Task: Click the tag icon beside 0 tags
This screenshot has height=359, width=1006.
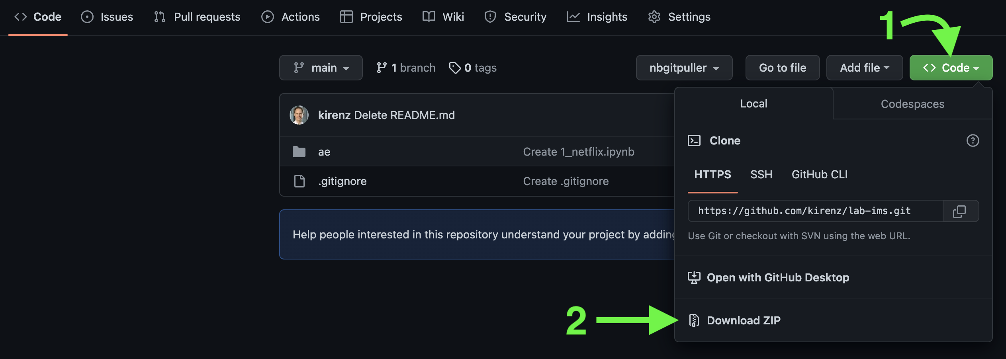Action: [x=455, y=68]
